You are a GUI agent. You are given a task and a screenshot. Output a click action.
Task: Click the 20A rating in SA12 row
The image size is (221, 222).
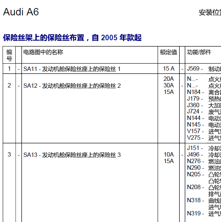point(168,79)
